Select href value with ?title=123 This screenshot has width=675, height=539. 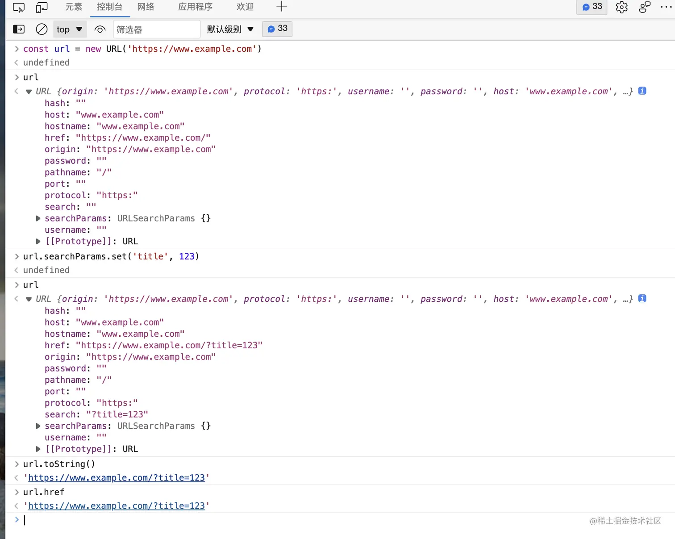point(169,346)
